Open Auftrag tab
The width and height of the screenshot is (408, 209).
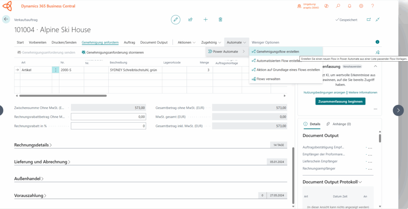point(129,43)
